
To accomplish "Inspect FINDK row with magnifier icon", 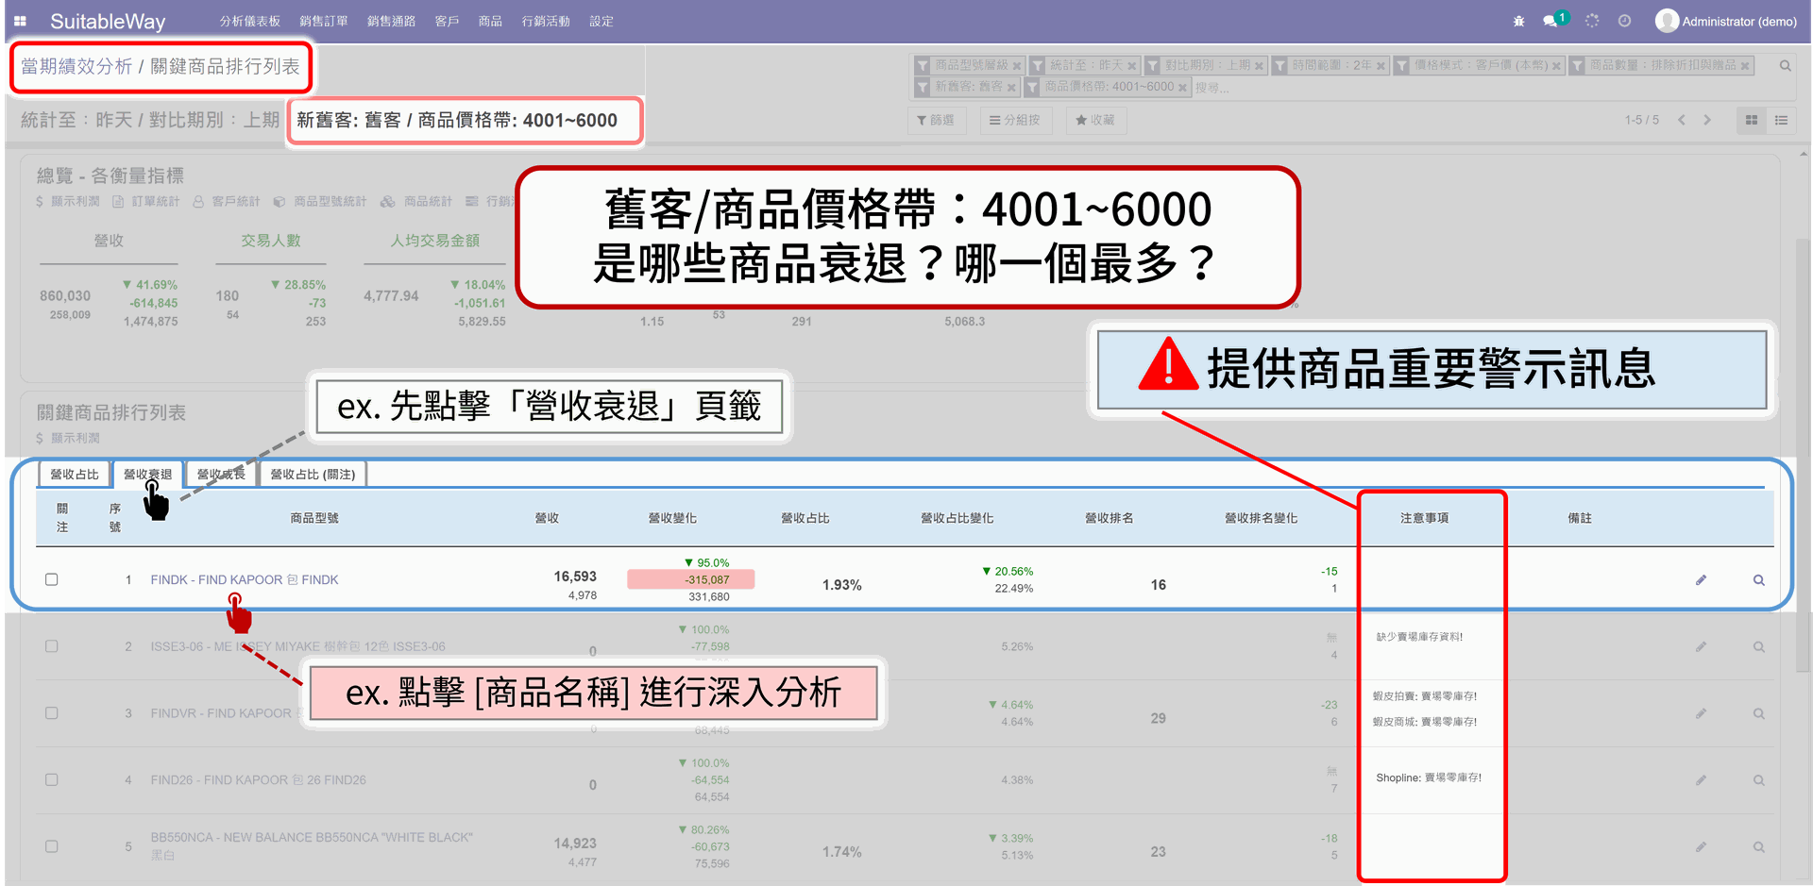I will pyautogui.click(x=1759, y=580).
